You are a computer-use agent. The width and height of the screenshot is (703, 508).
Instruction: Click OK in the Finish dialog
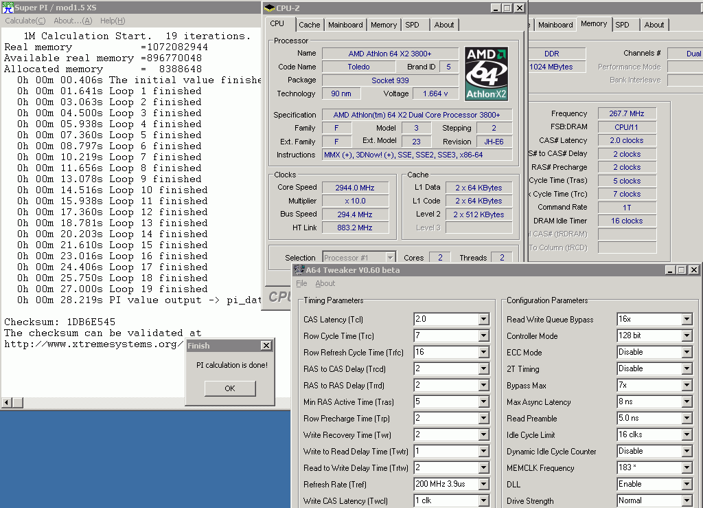(230, 388)
